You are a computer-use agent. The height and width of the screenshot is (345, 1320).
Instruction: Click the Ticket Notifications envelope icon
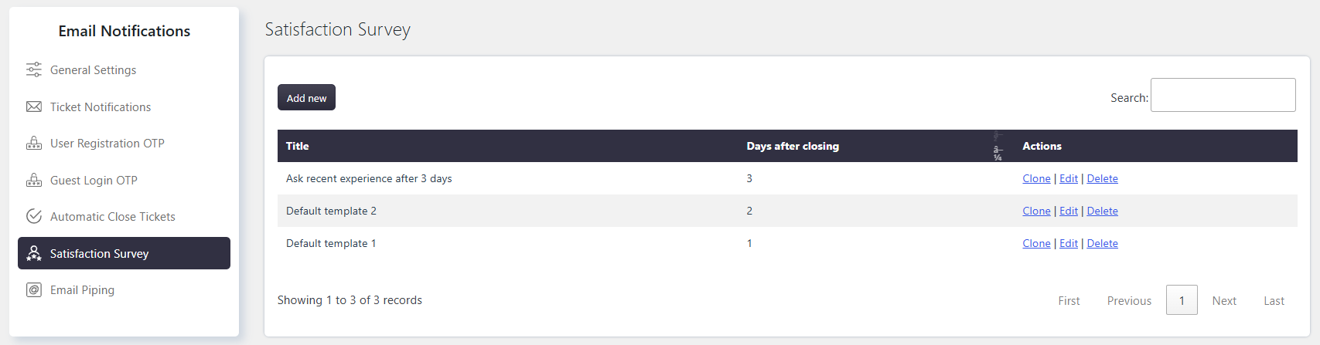point(34,107)
